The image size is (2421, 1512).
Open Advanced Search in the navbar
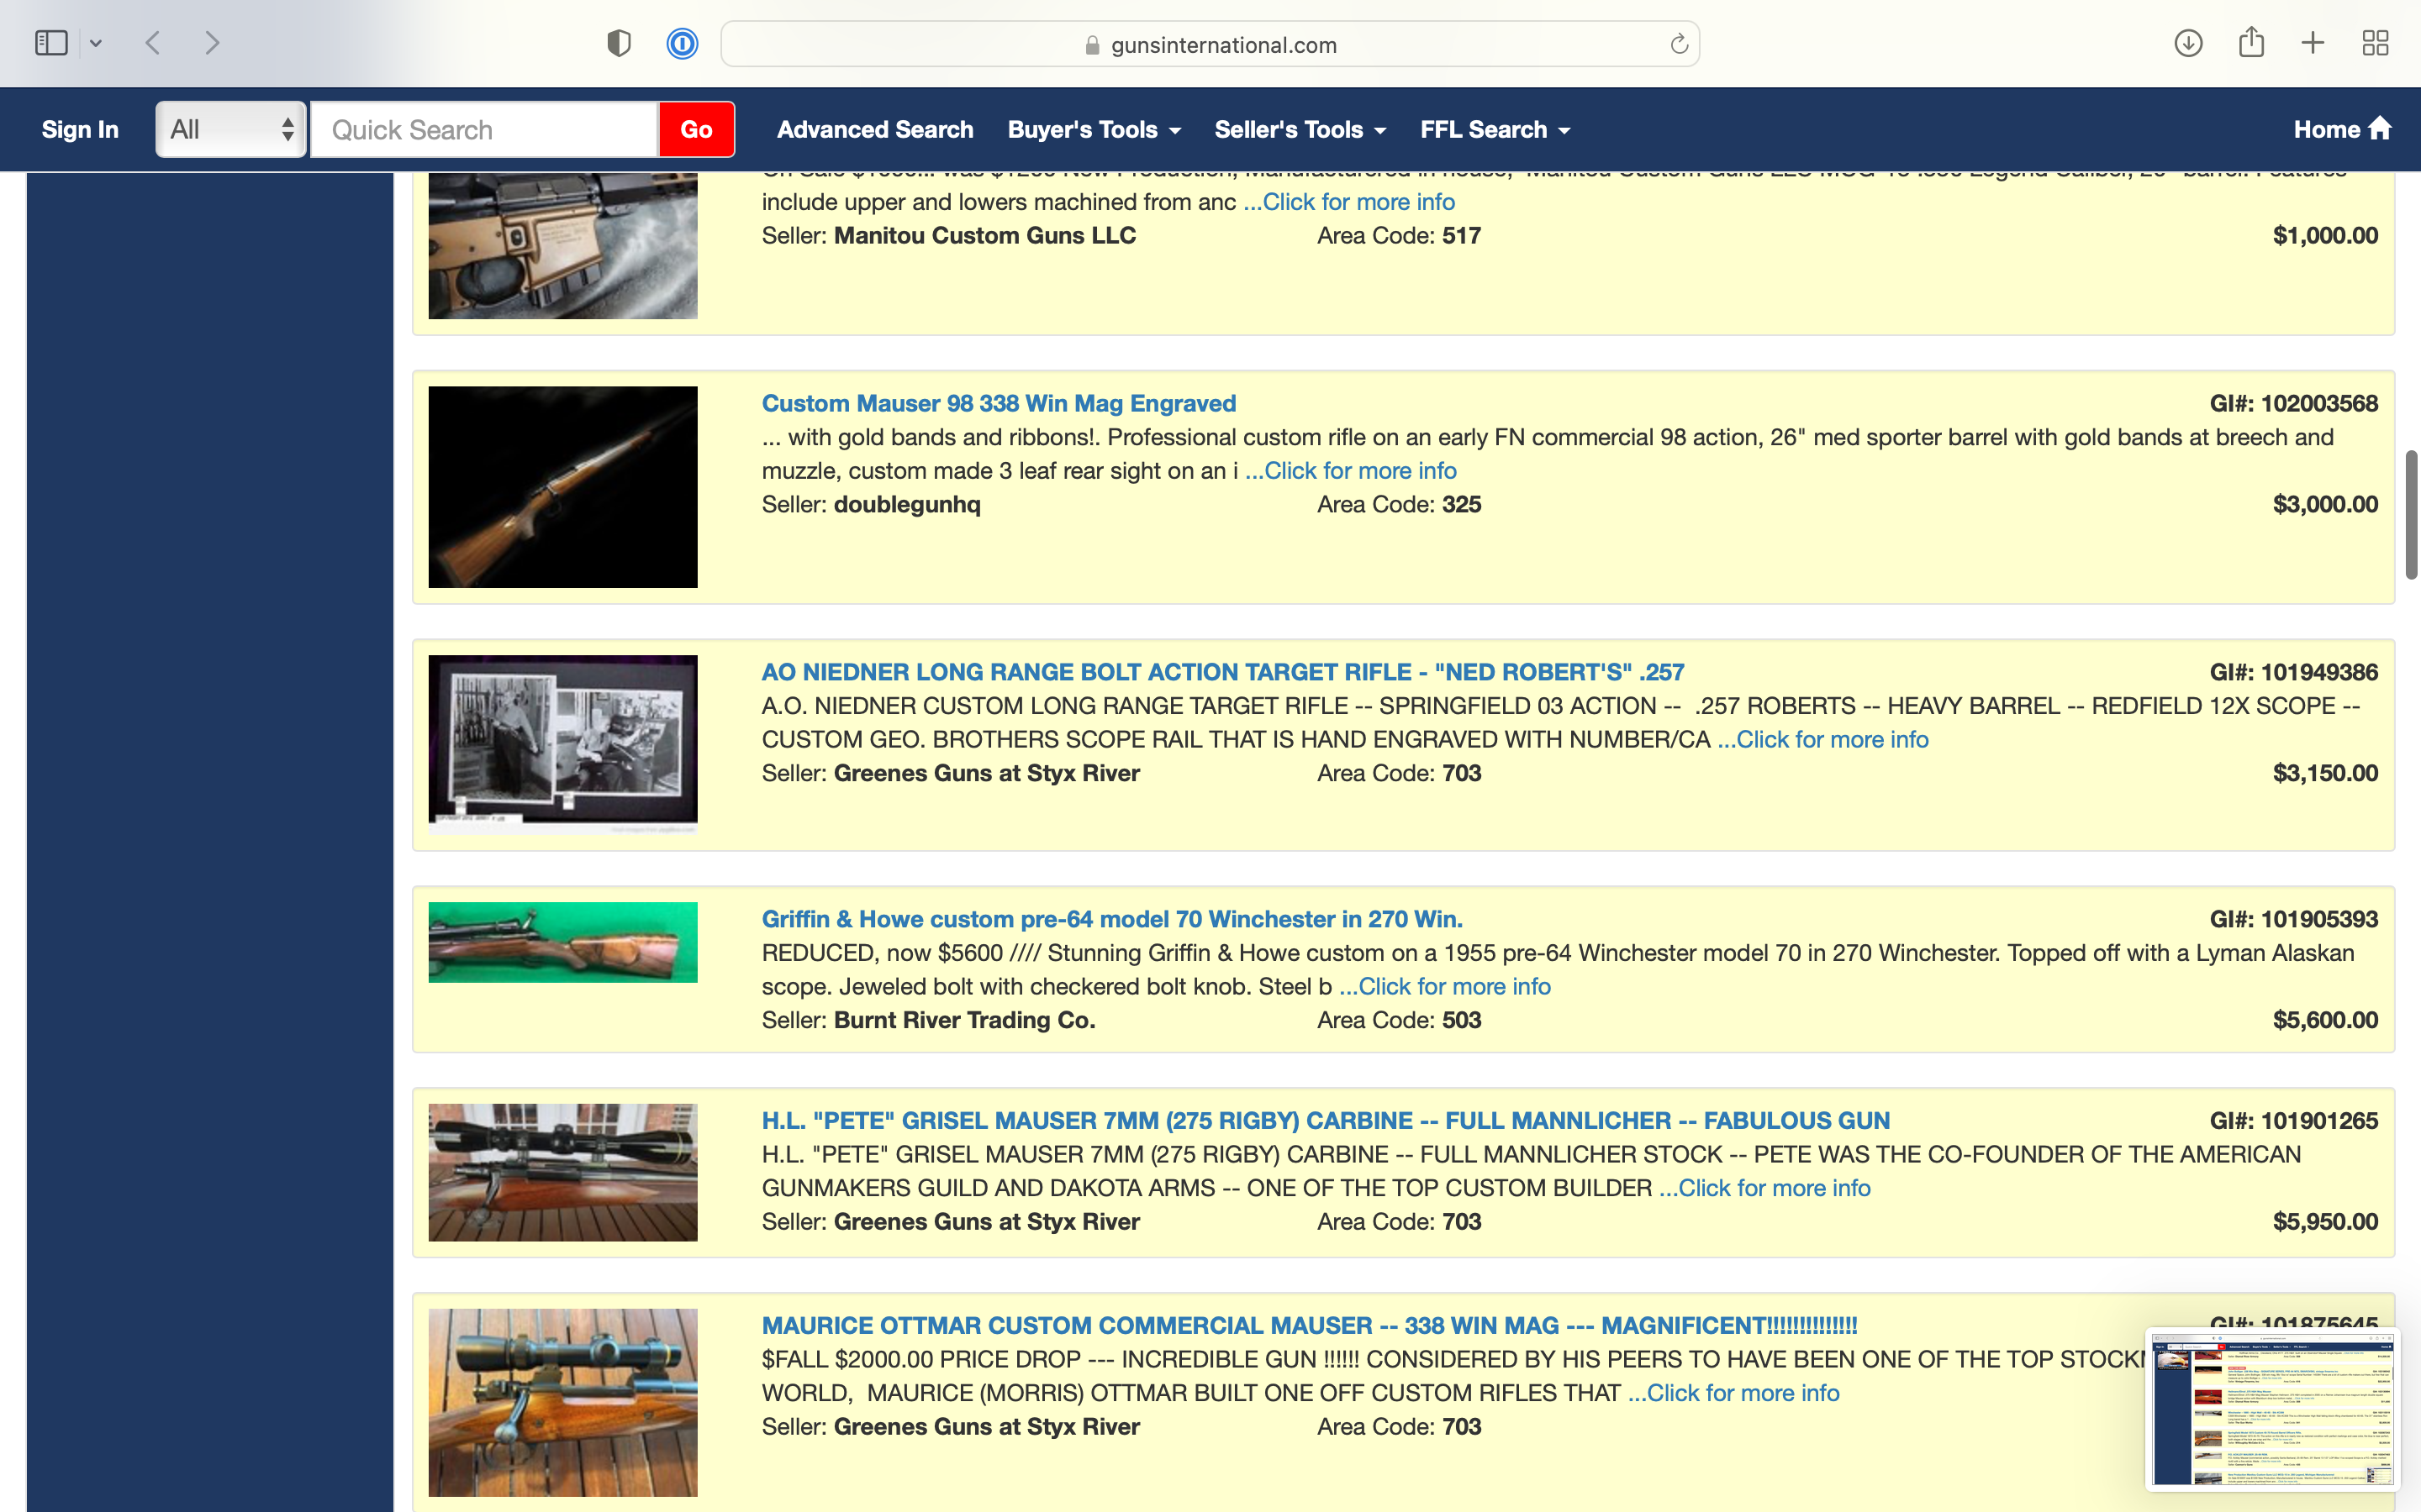pyautogui.click(x=875, y=130)
